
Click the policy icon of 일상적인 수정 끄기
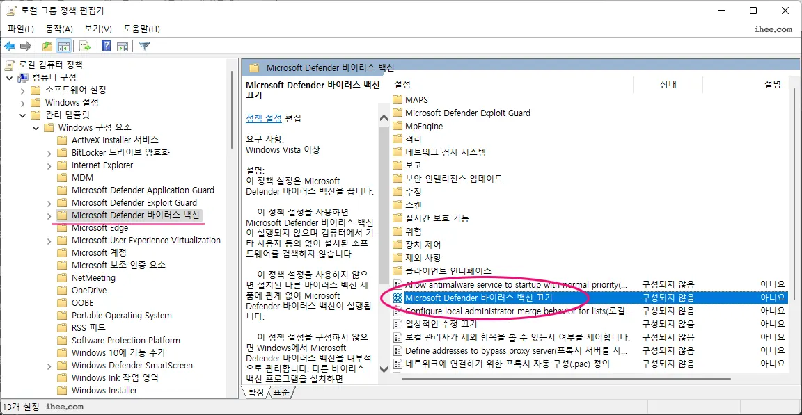coord(398,324)
